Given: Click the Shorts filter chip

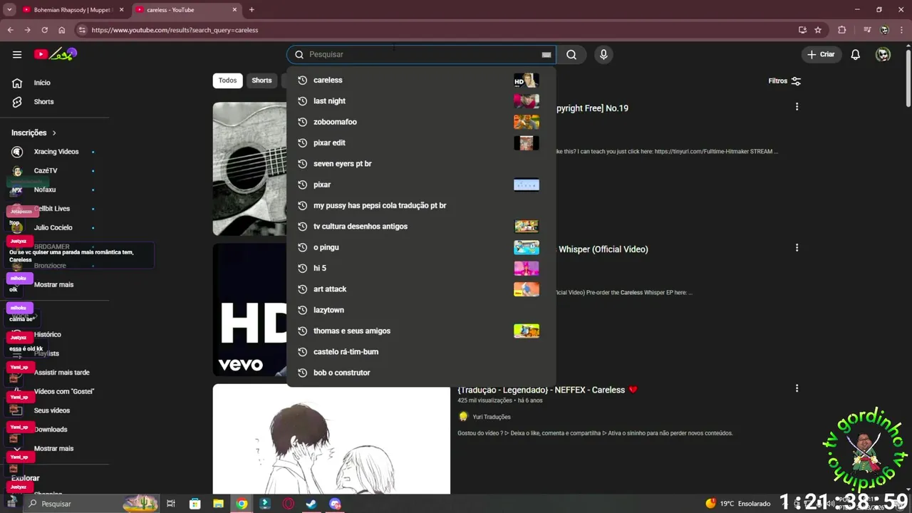Looking at the screenshot, I should pos(261,81).
